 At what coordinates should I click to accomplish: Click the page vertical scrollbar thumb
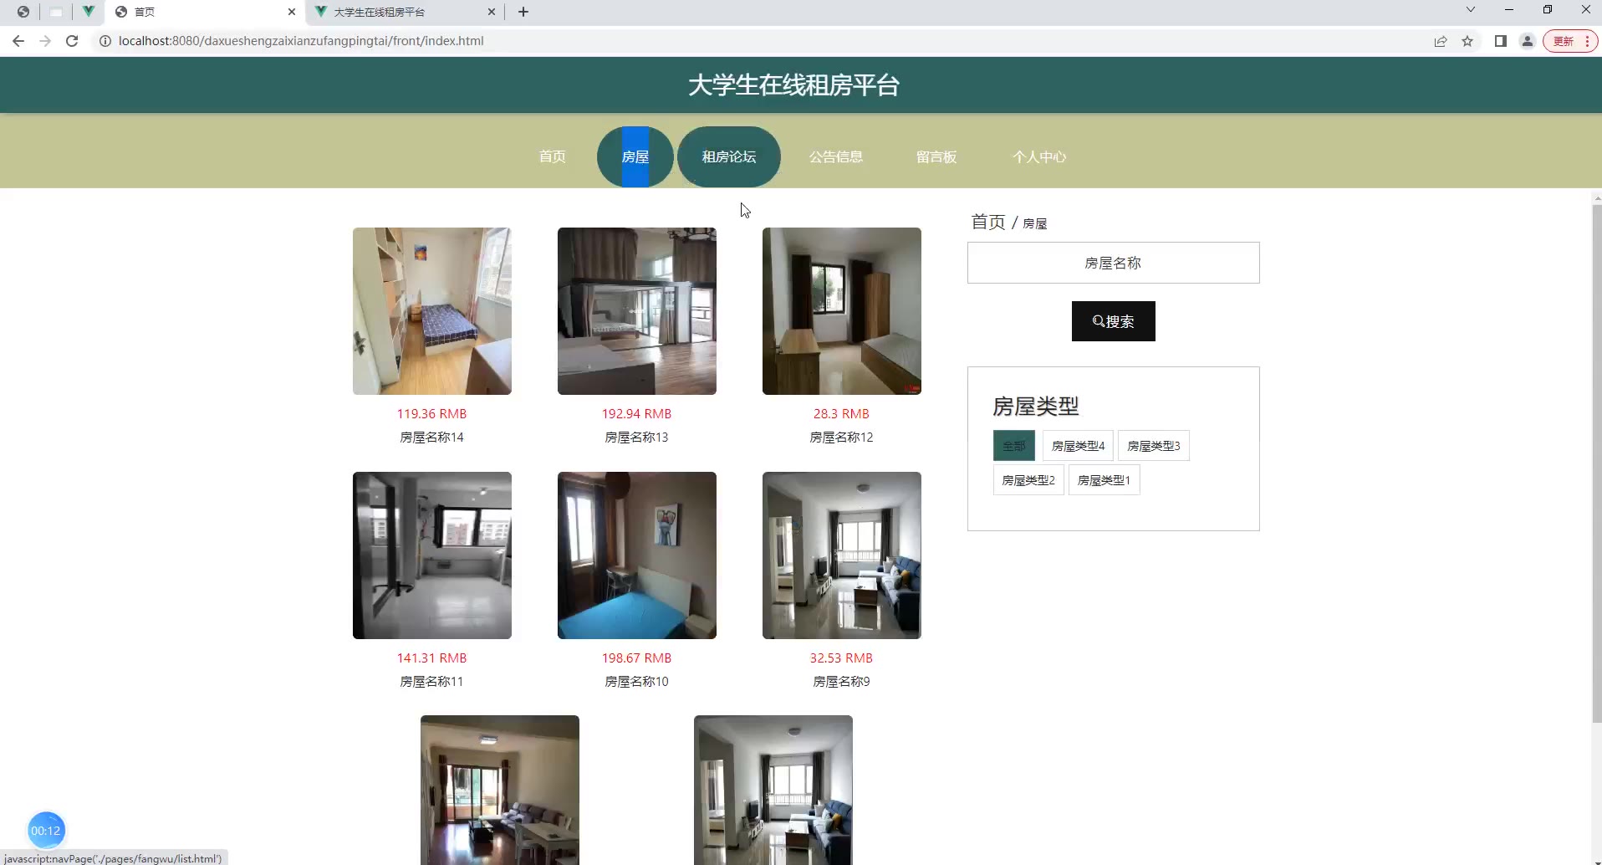pos(1597,463)
